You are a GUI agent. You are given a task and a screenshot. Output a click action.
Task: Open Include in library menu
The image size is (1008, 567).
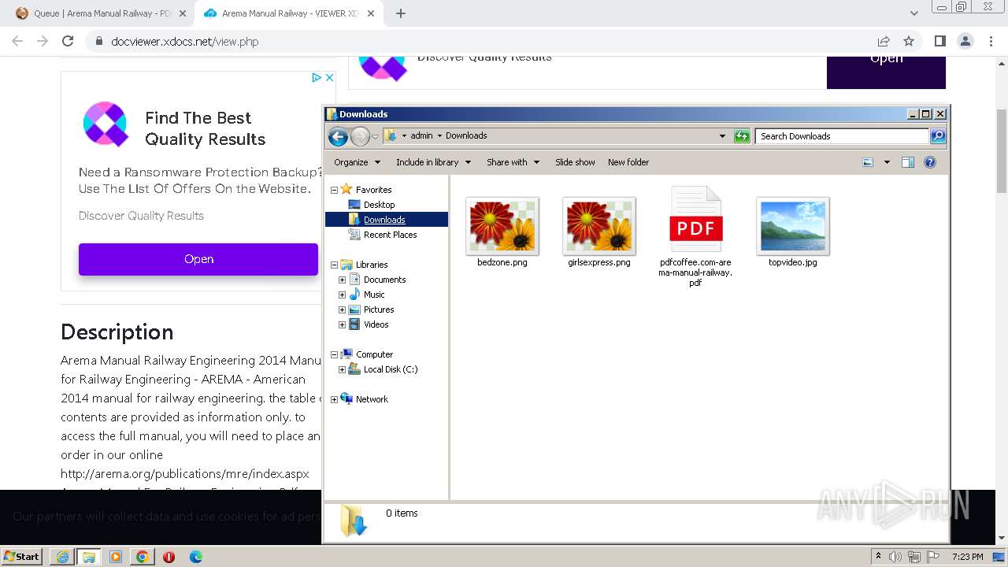pyautogui.click(x=433, y=162)
